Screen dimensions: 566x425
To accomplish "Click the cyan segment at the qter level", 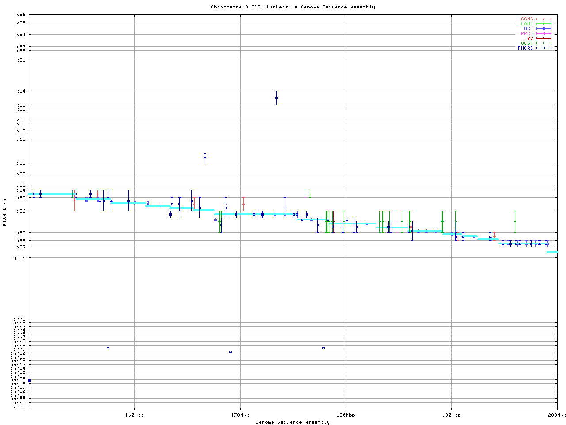I will coord(552,252).
